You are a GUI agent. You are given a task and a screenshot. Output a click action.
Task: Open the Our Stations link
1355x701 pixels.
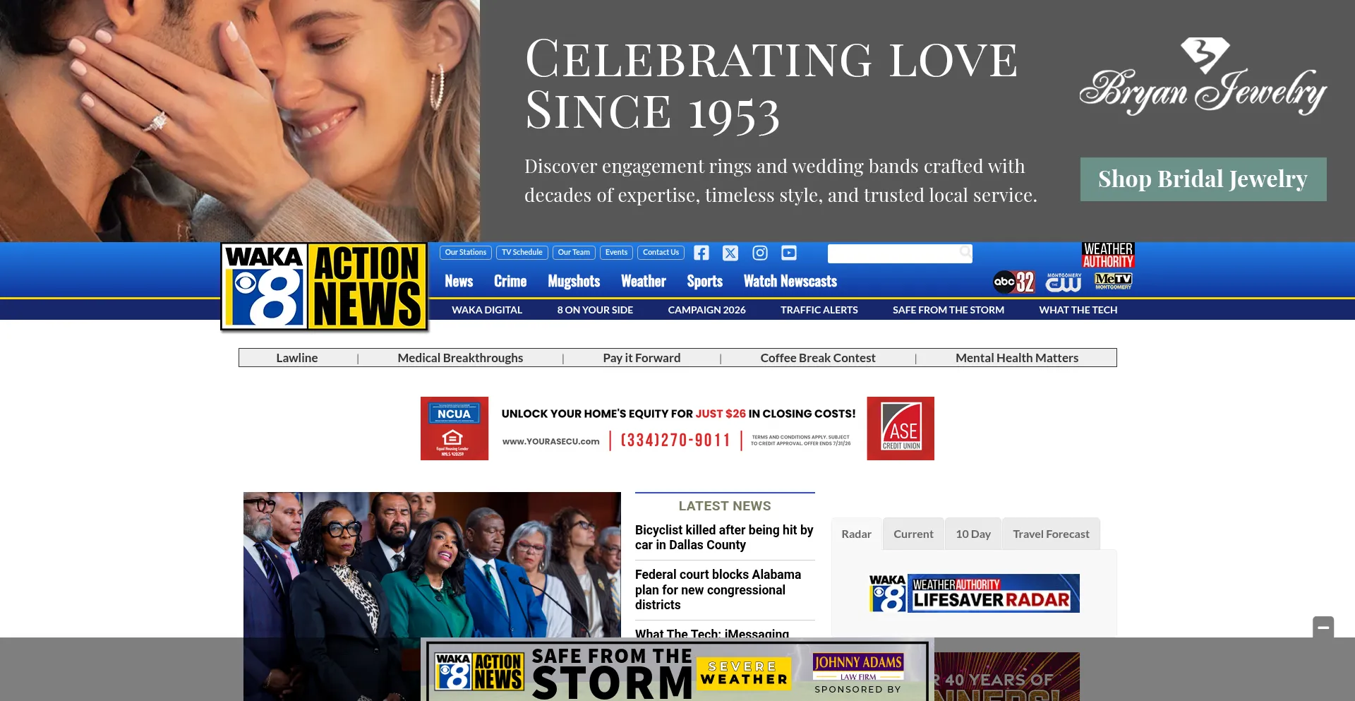tap(466, 253)
